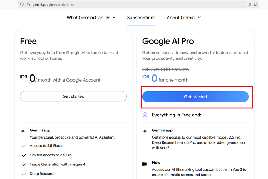Toggle reader view icon in address bar
Viewport: 268px width, 179px height.
(249, 4)
